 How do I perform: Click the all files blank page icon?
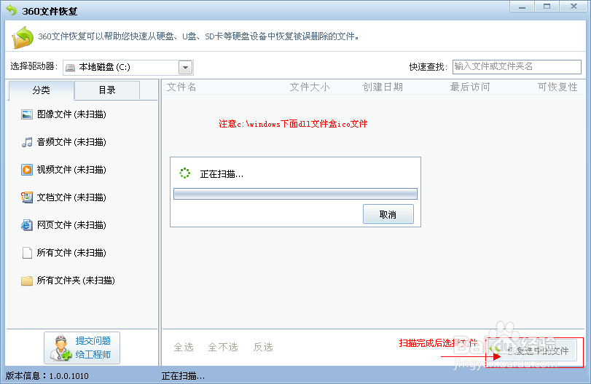[x=27, y=253]
